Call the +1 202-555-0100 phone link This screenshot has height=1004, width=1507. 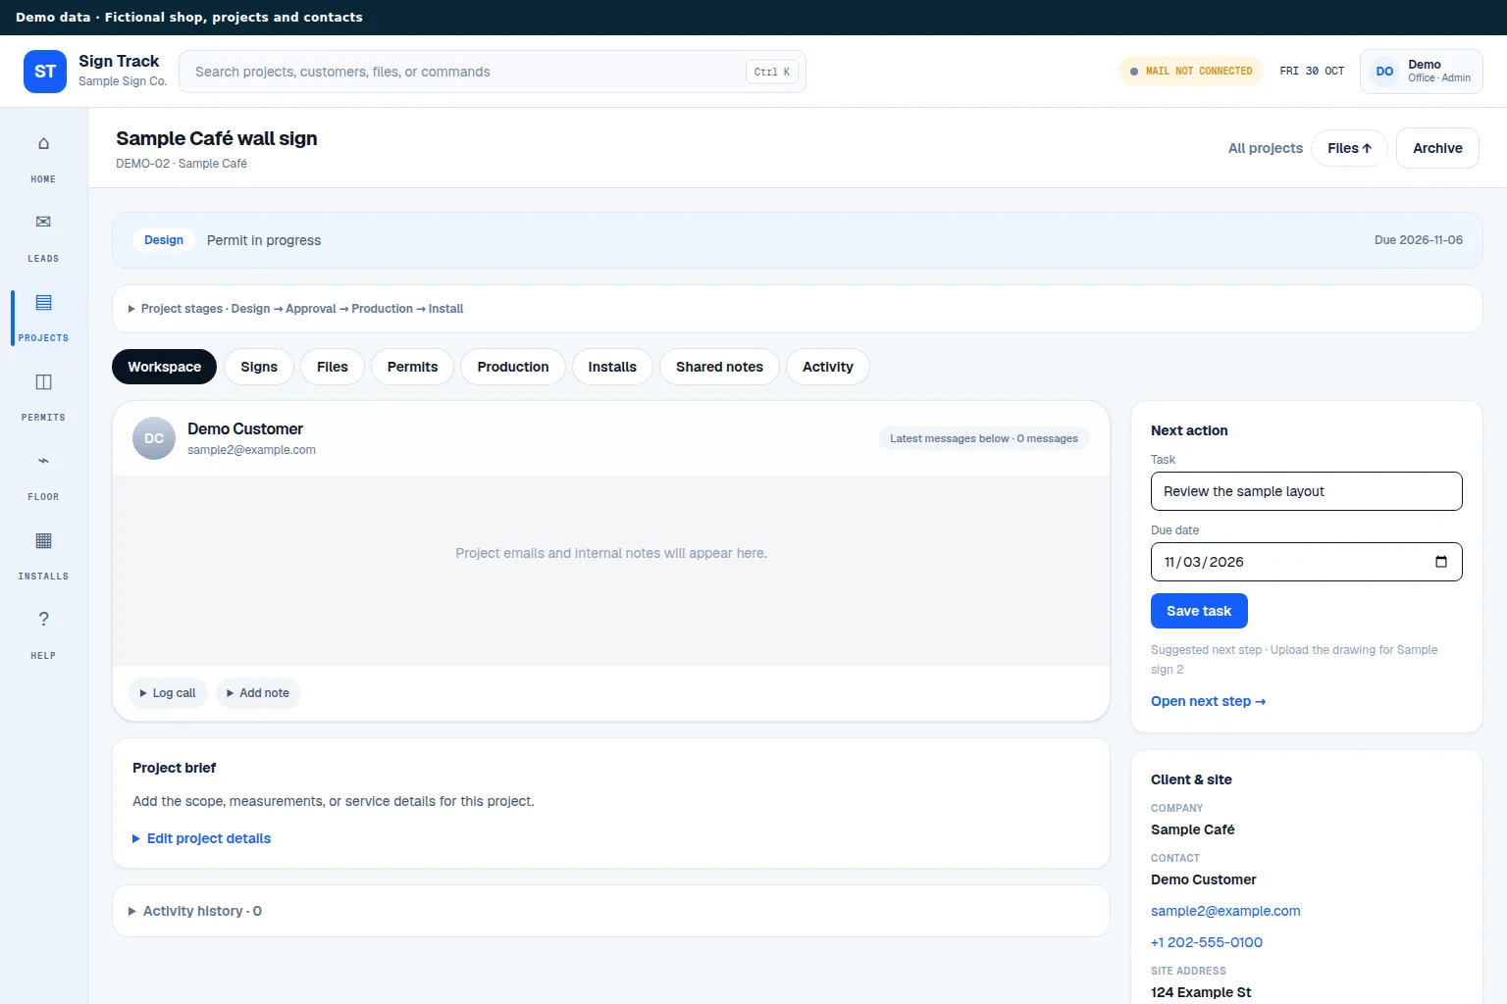pos(1207,942)
